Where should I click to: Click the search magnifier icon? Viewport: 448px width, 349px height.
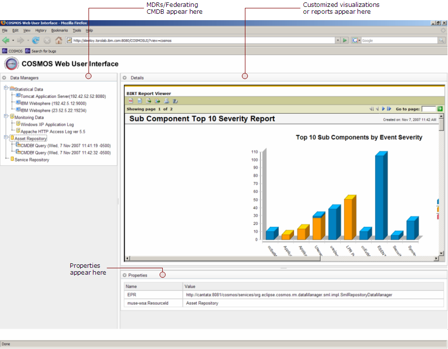point(442,40)
